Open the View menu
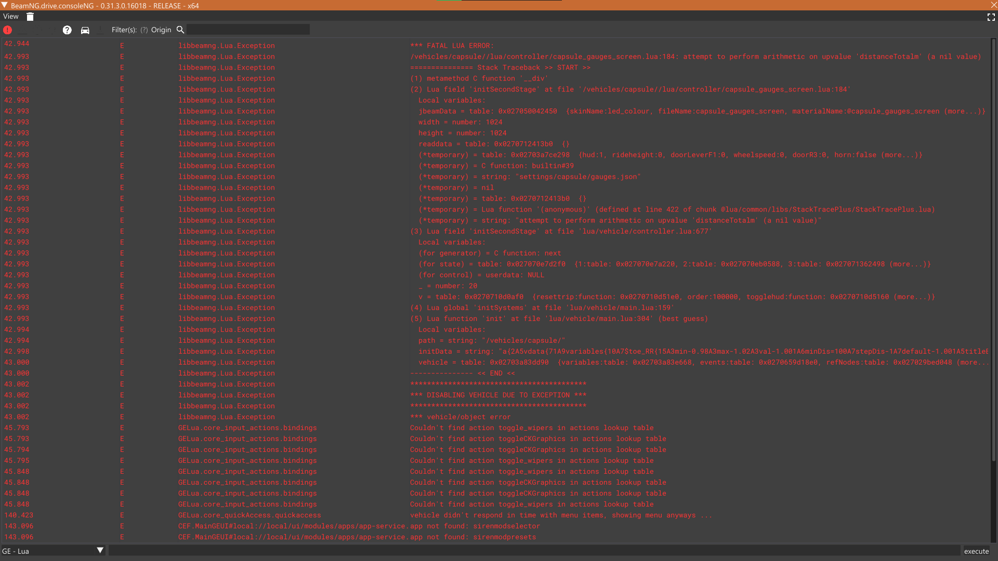Screen dimensions: 998x561 pos(11,17)
